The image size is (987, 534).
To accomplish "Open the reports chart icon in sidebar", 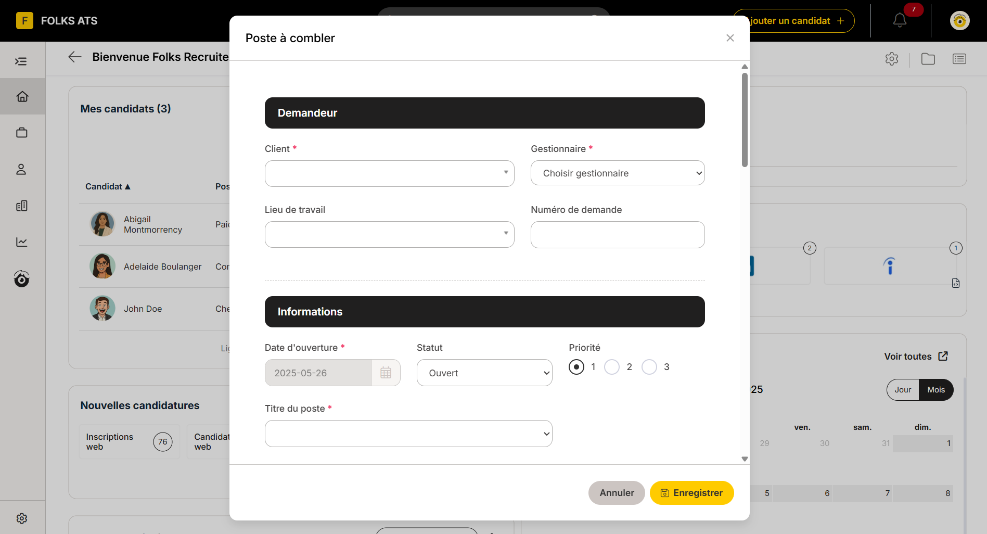I will (22, 242).
